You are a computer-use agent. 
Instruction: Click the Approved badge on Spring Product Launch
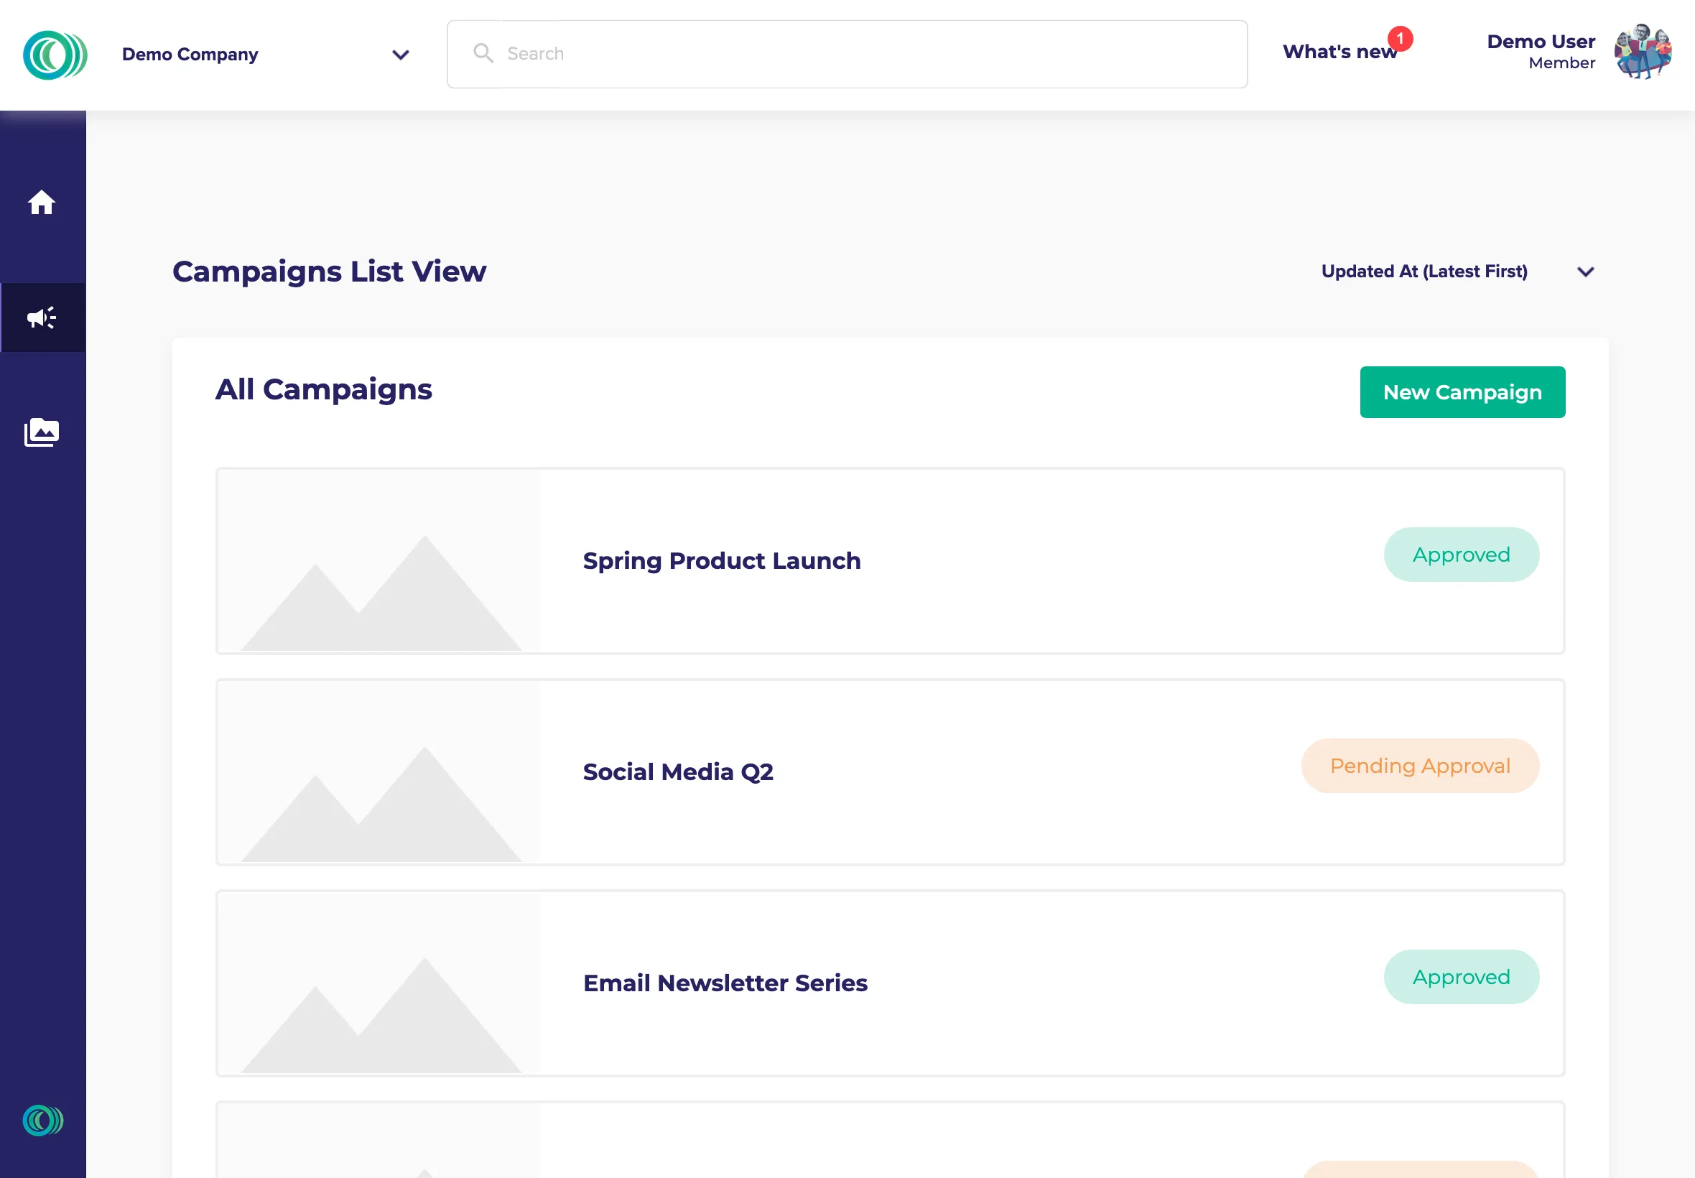[1461, 555]
